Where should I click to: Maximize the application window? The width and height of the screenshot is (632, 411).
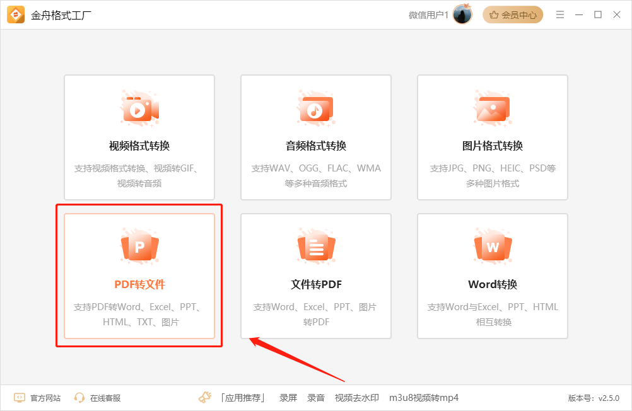click(598, 14)
